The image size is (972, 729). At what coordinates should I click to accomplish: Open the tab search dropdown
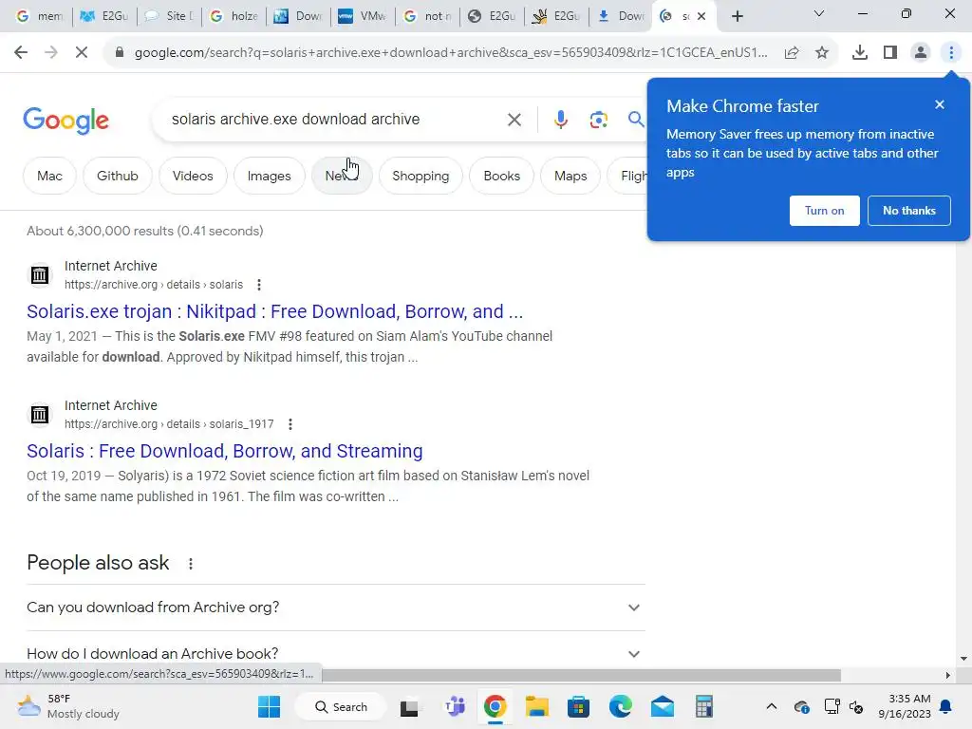(819, 13)
